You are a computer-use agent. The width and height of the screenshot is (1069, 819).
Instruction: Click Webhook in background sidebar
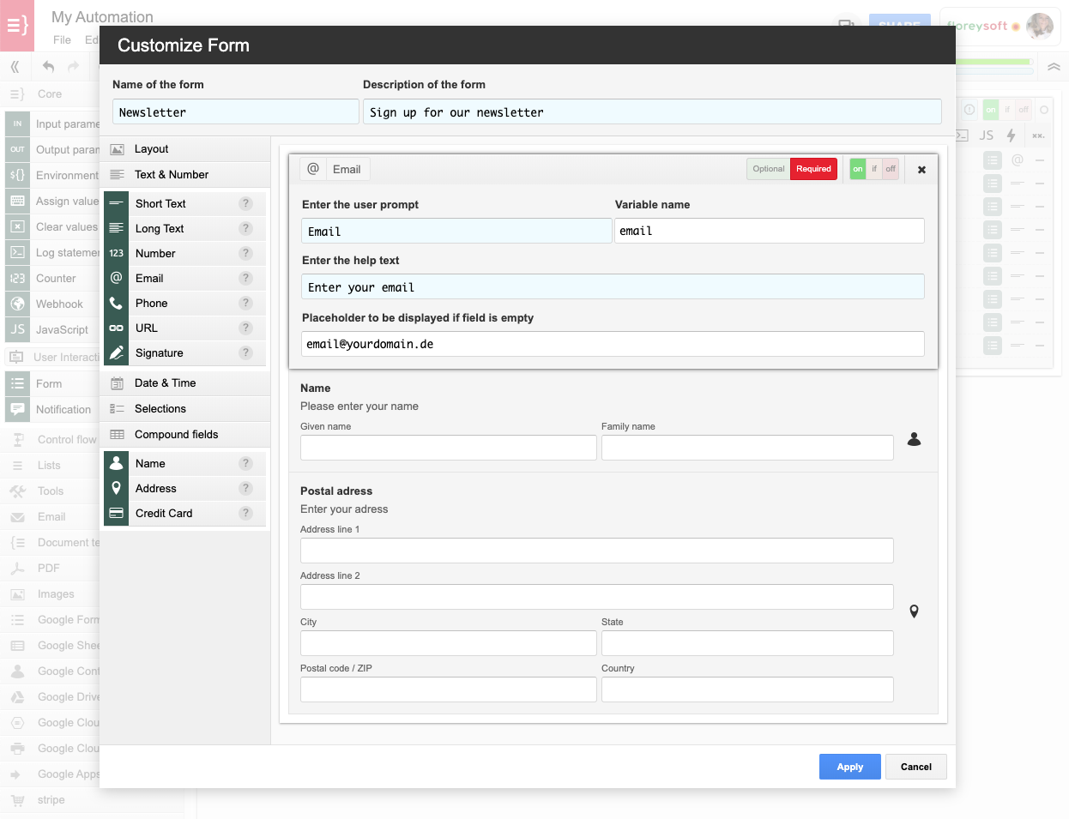[52, 304]
